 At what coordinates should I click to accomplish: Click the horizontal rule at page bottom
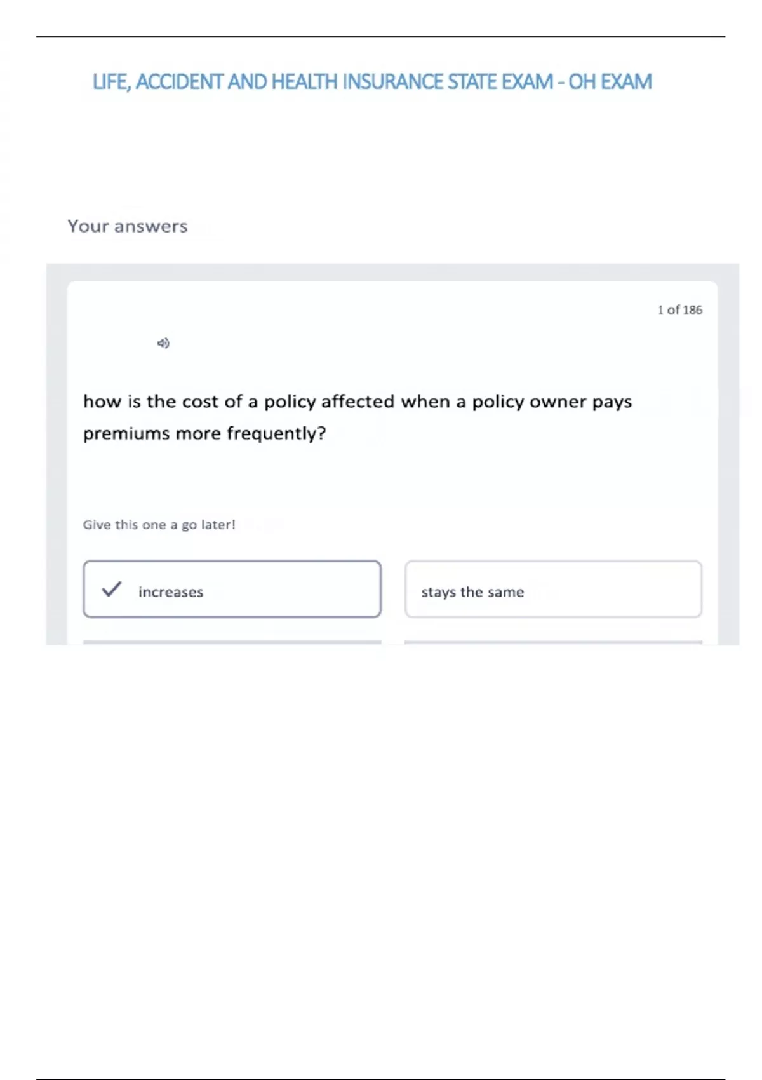[x=380, y=1079]
